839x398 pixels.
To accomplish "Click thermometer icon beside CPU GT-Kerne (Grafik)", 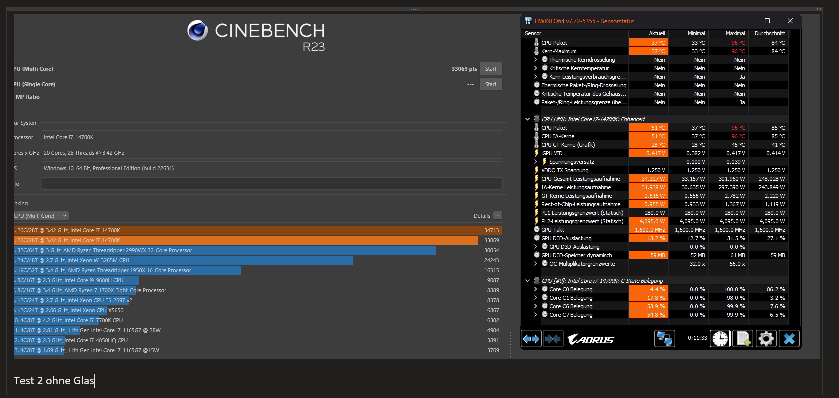I will point(536,145).
